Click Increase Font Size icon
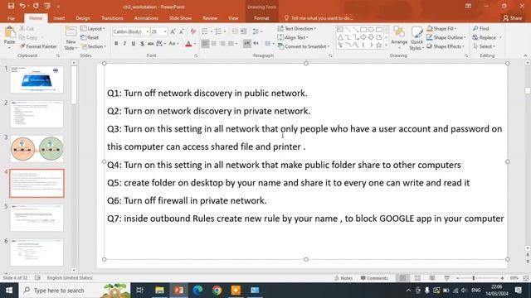Screen dimensions: 531x298 [173, 31]
